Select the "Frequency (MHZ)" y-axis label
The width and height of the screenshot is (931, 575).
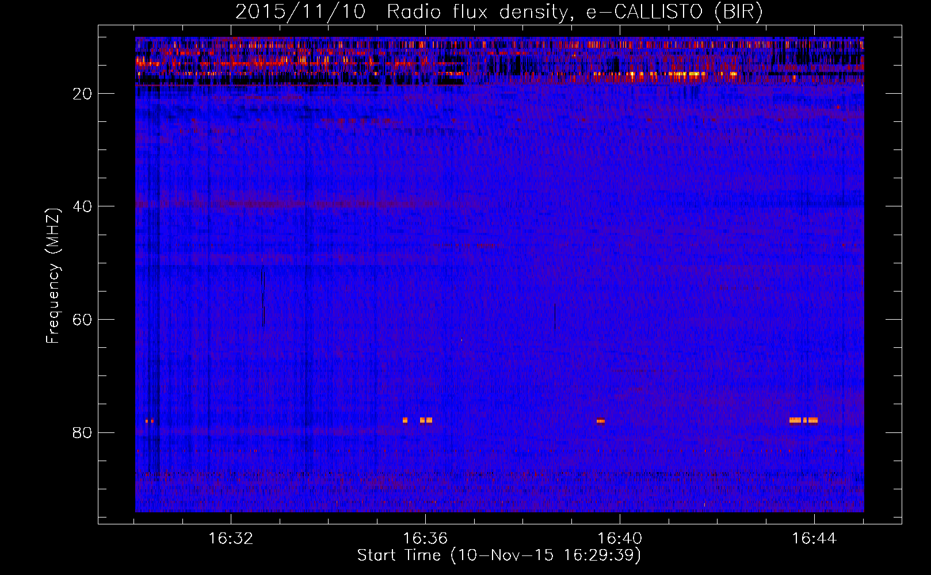click(53, 276)
